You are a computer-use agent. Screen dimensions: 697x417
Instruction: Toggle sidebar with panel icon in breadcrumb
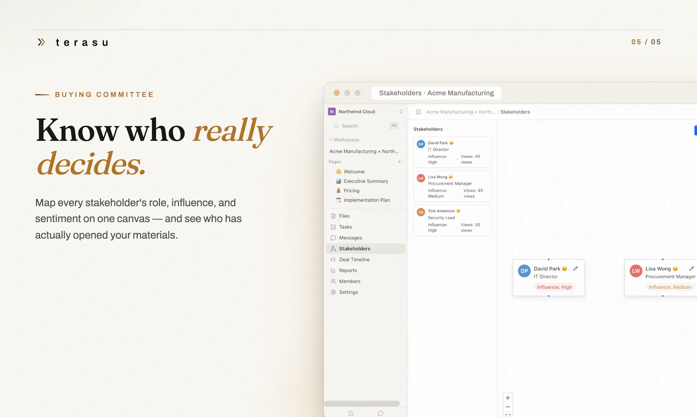tap(418, 112)
